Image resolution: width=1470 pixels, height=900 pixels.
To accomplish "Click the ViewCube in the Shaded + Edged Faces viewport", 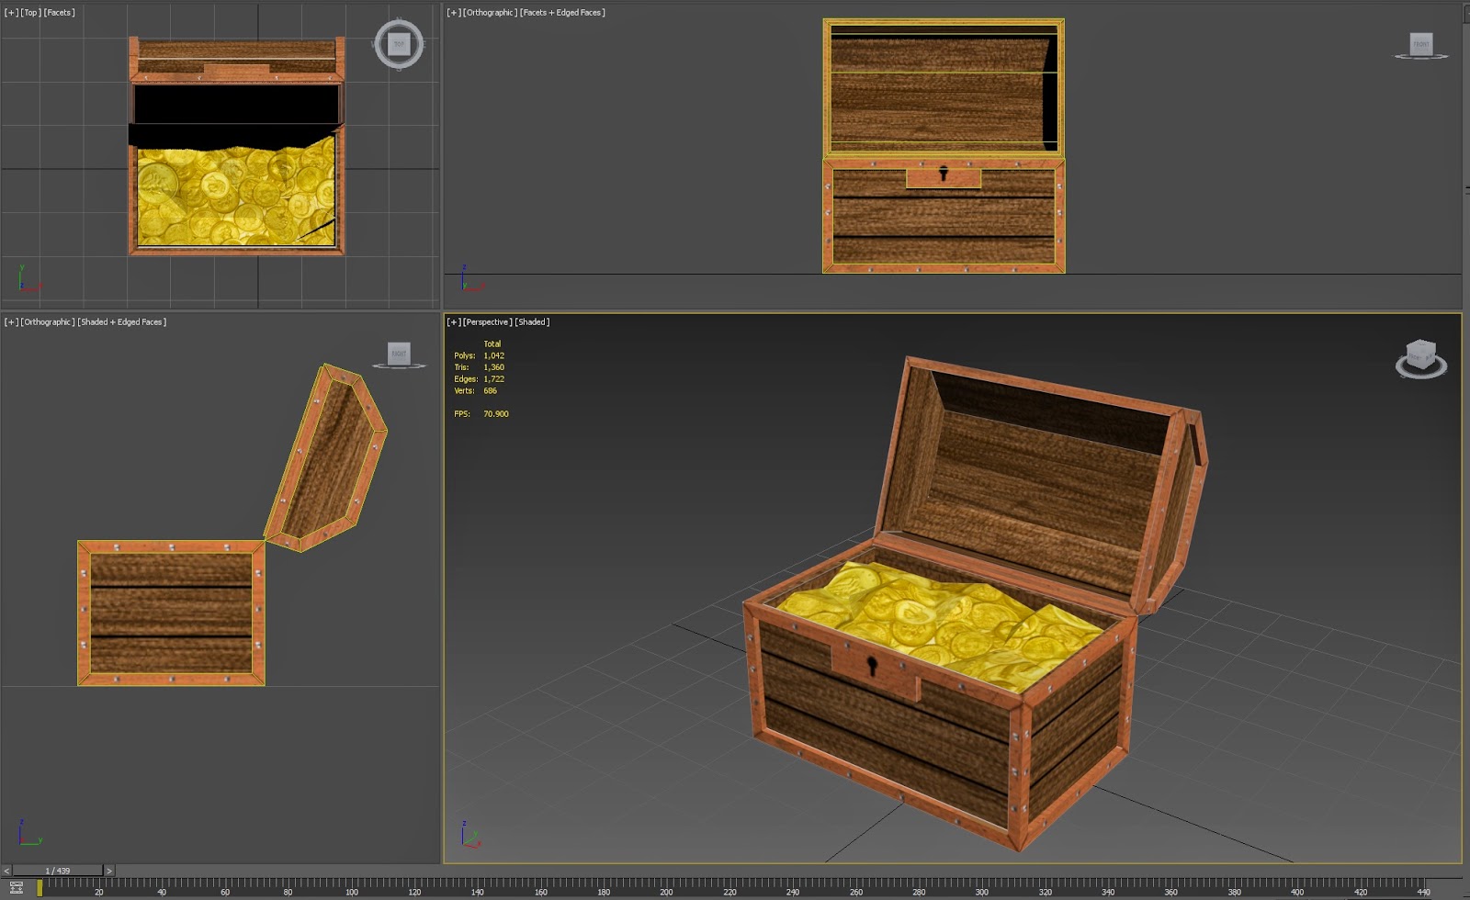I will (398, 354).
